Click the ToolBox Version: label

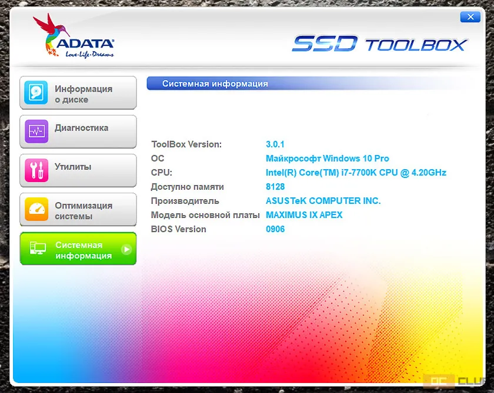186,145
